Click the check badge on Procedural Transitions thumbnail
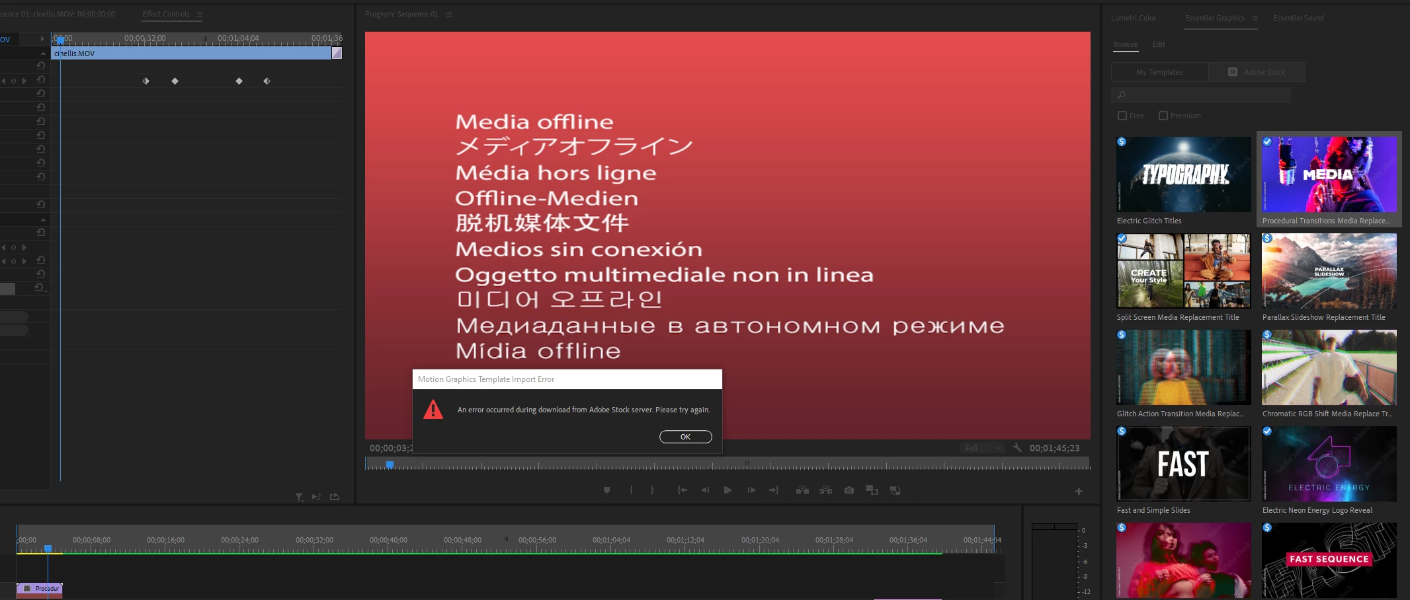Viewport: 1410px width, 600px height. tap(1267, 141)
